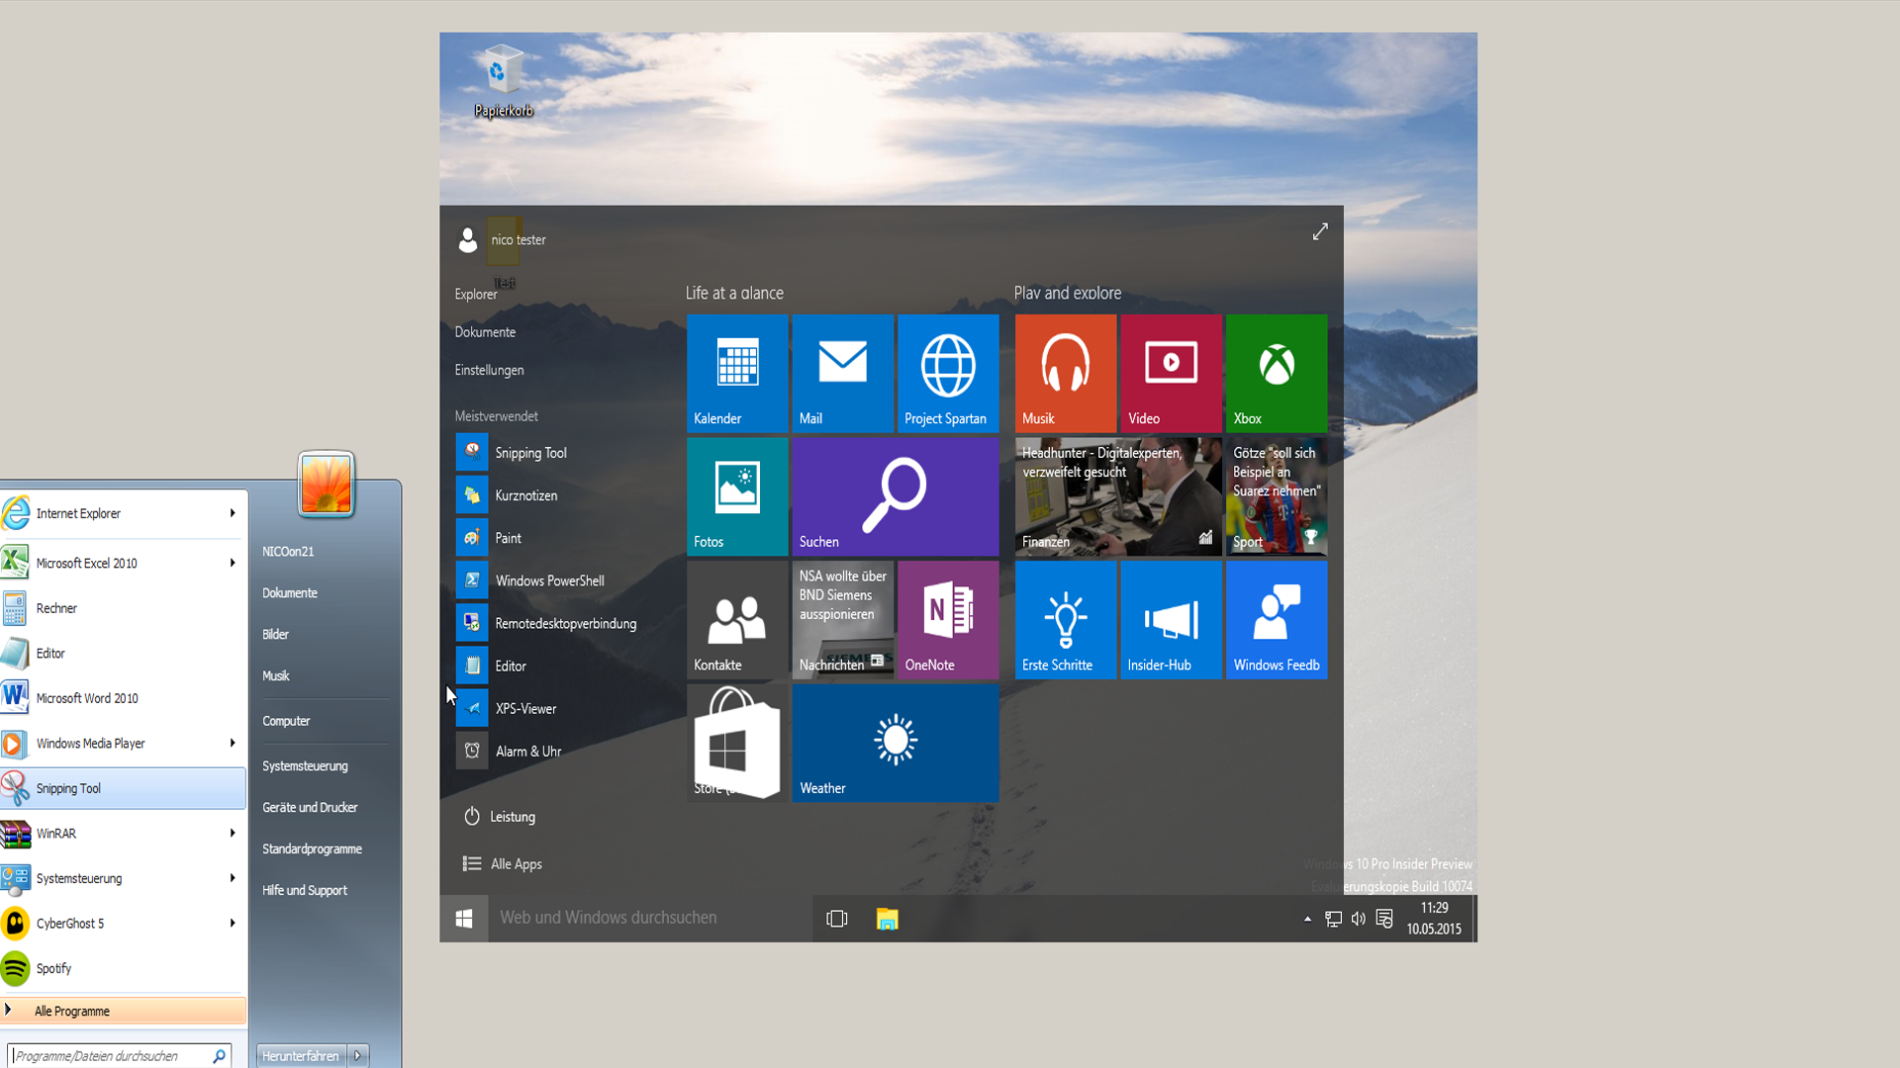Launch Project Spartan browser tile
The image size is (1900, 1068).
(x=948, y=373)
